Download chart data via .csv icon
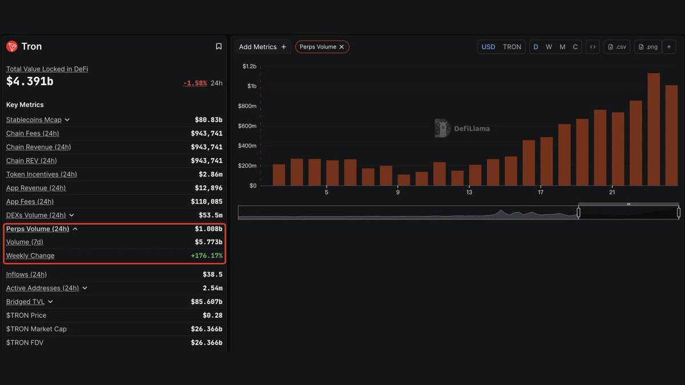Viewport: 685px width, 385px height. click(616, 47)
